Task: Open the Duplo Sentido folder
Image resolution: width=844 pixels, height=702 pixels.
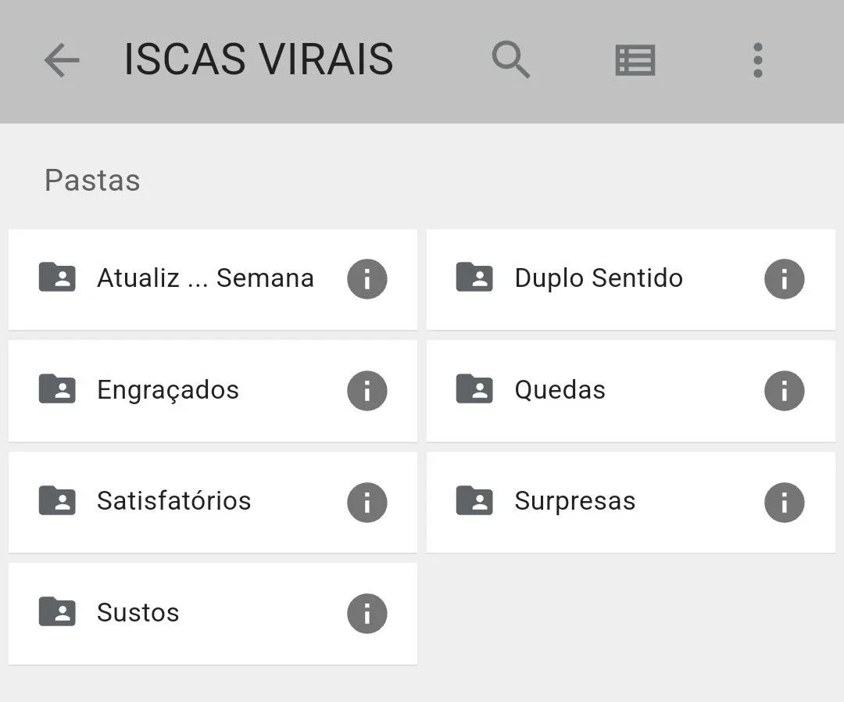Action: pos(631,279)
